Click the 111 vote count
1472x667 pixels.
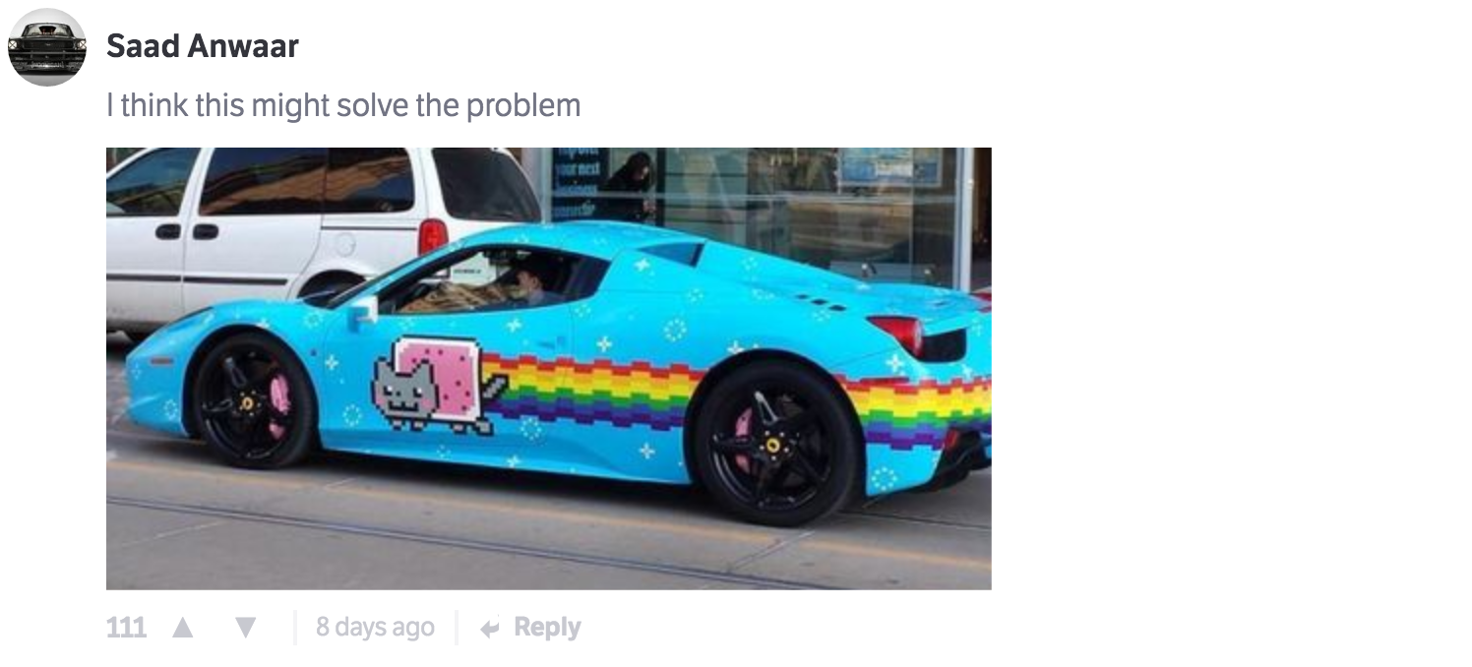pyautogui.click(x=126, y=628)
